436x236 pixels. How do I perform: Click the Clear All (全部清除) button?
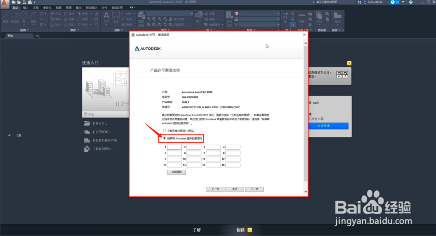[x=177, y=172]
